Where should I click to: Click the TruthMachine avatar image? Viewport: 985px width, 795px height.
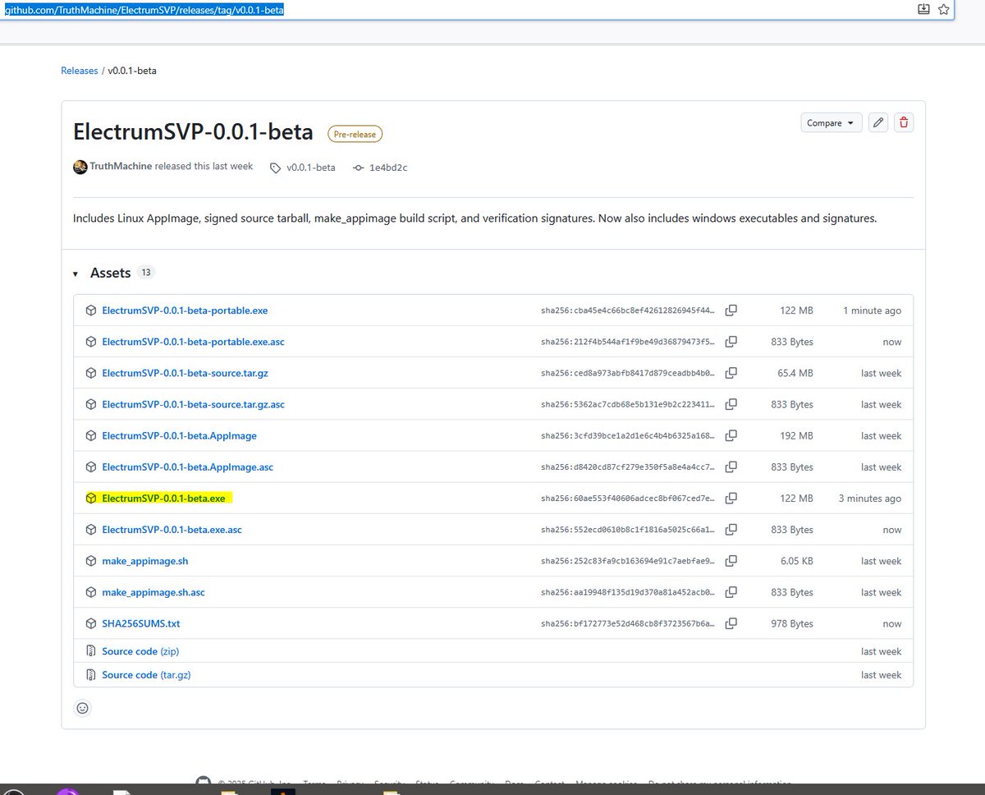pos(80,167)
